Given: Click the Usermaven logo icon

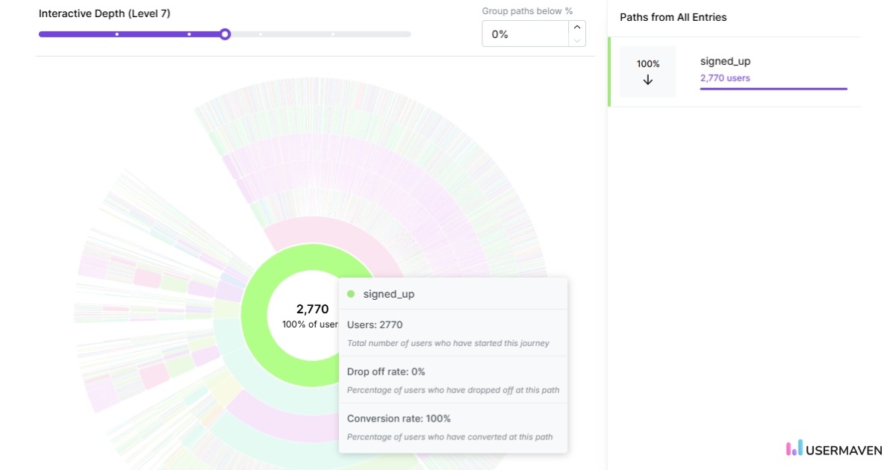Looking at the screenshot, I should tap(794, 448).
